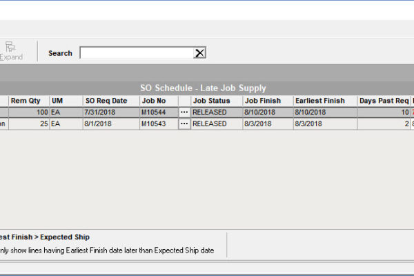The image size is (414, 276).
Task: Click UM cell EA in M10544 row
Action: tap(66, 112)
